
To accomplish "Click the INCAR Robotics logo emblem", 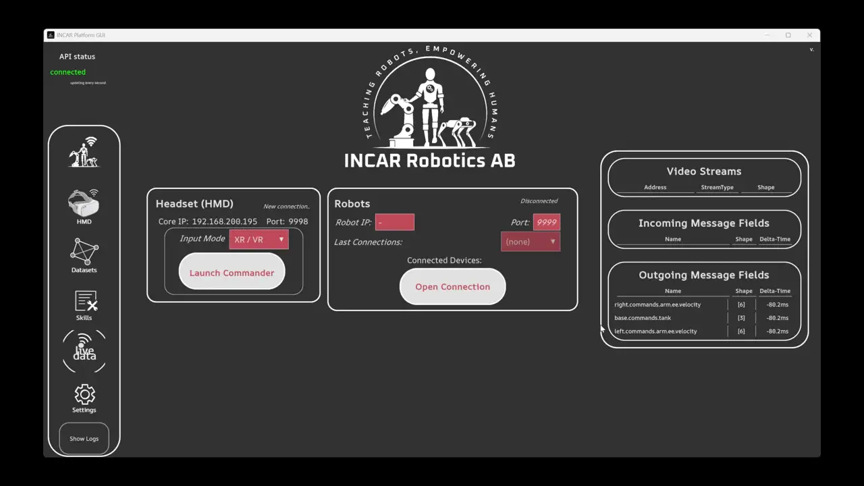I will pos(430,98).
